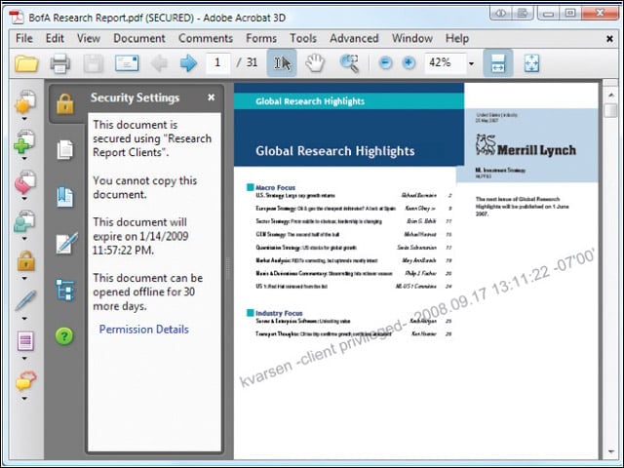Open the File menu
This screenshot has width=624, height=468.
(24, 39)
